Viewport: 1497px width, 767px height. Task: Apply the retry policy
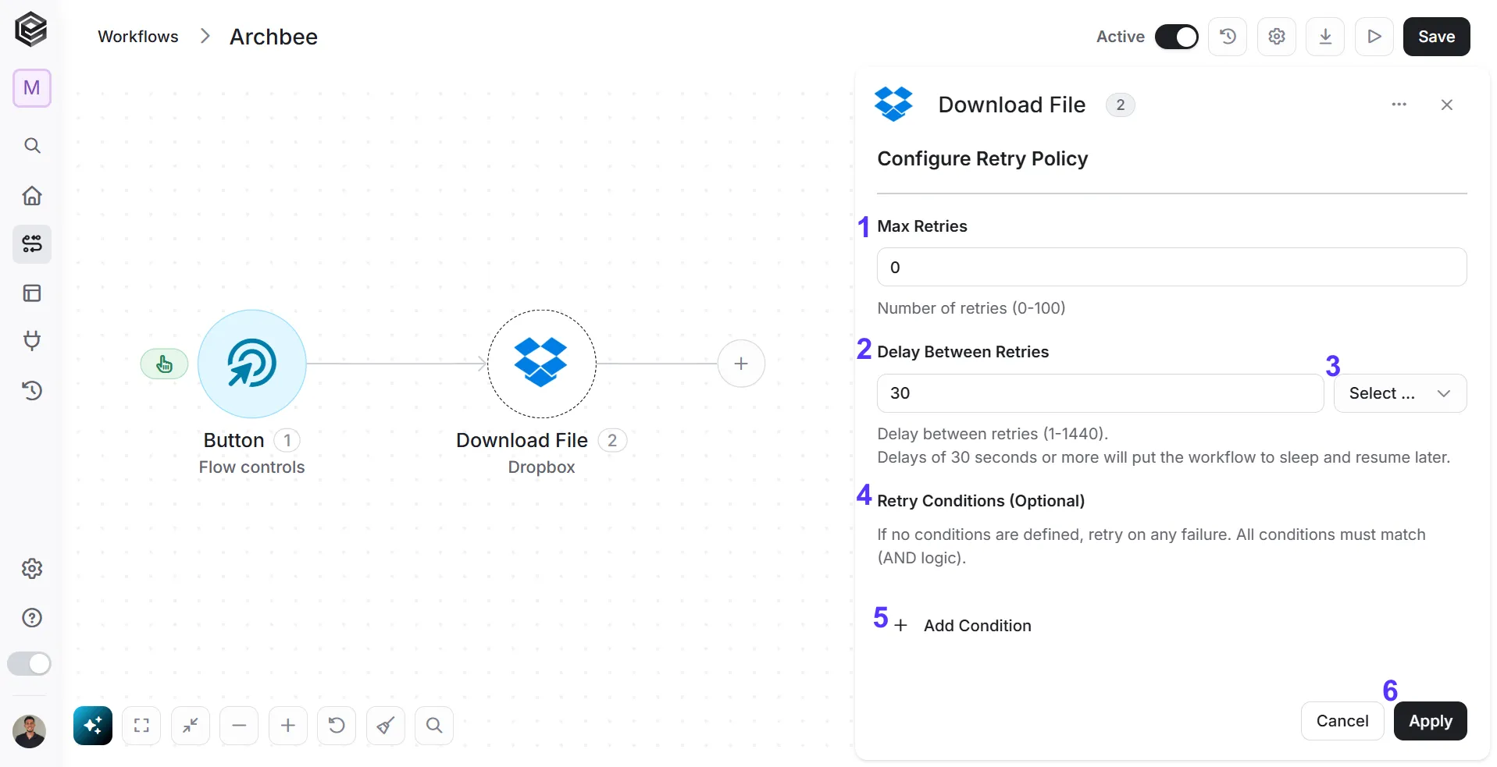tap(1431, 721)
